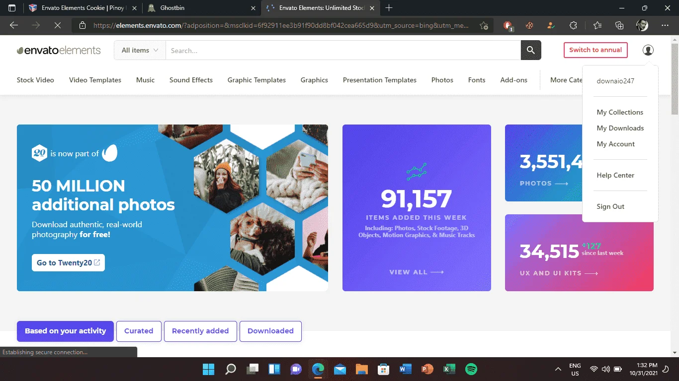Open the user account avatar menu
The width and height of the screenshot is (679, 381).
(x=648, y=50)
